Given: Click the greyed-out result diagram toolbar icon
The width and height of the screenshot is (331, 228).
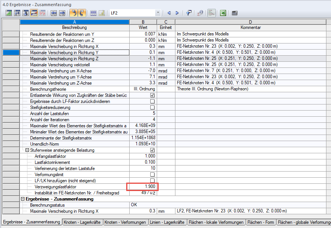Looking at the screenshot, I should [42, 13].
